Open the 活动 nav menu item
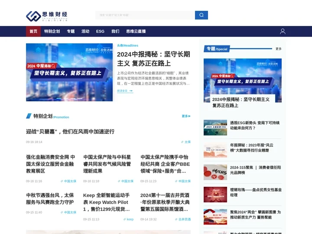Viewport: 312px width, 234px height. (x=85, y=32)
